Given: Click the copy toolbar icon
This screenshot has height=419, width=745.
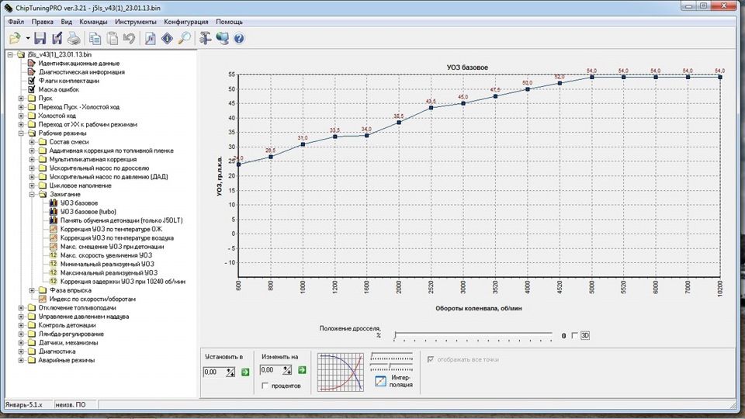Looking at the screenshot, I should click(x=95, y=39).
